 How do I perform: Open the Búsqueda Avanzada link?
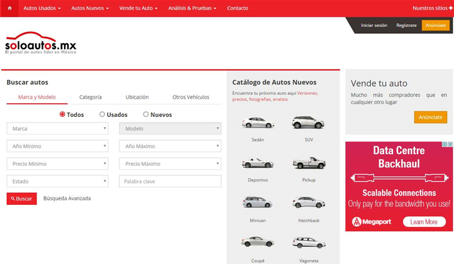(x=67, y=198)
